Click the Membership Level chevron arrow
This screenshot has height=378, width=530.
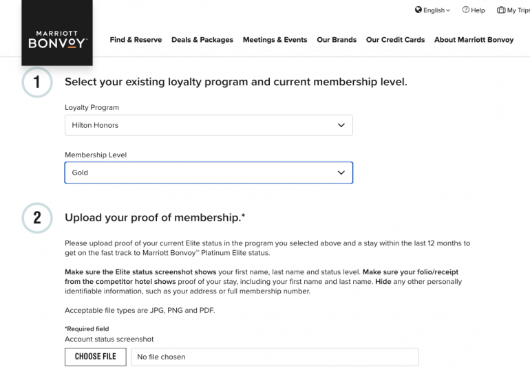coord(341,173)
